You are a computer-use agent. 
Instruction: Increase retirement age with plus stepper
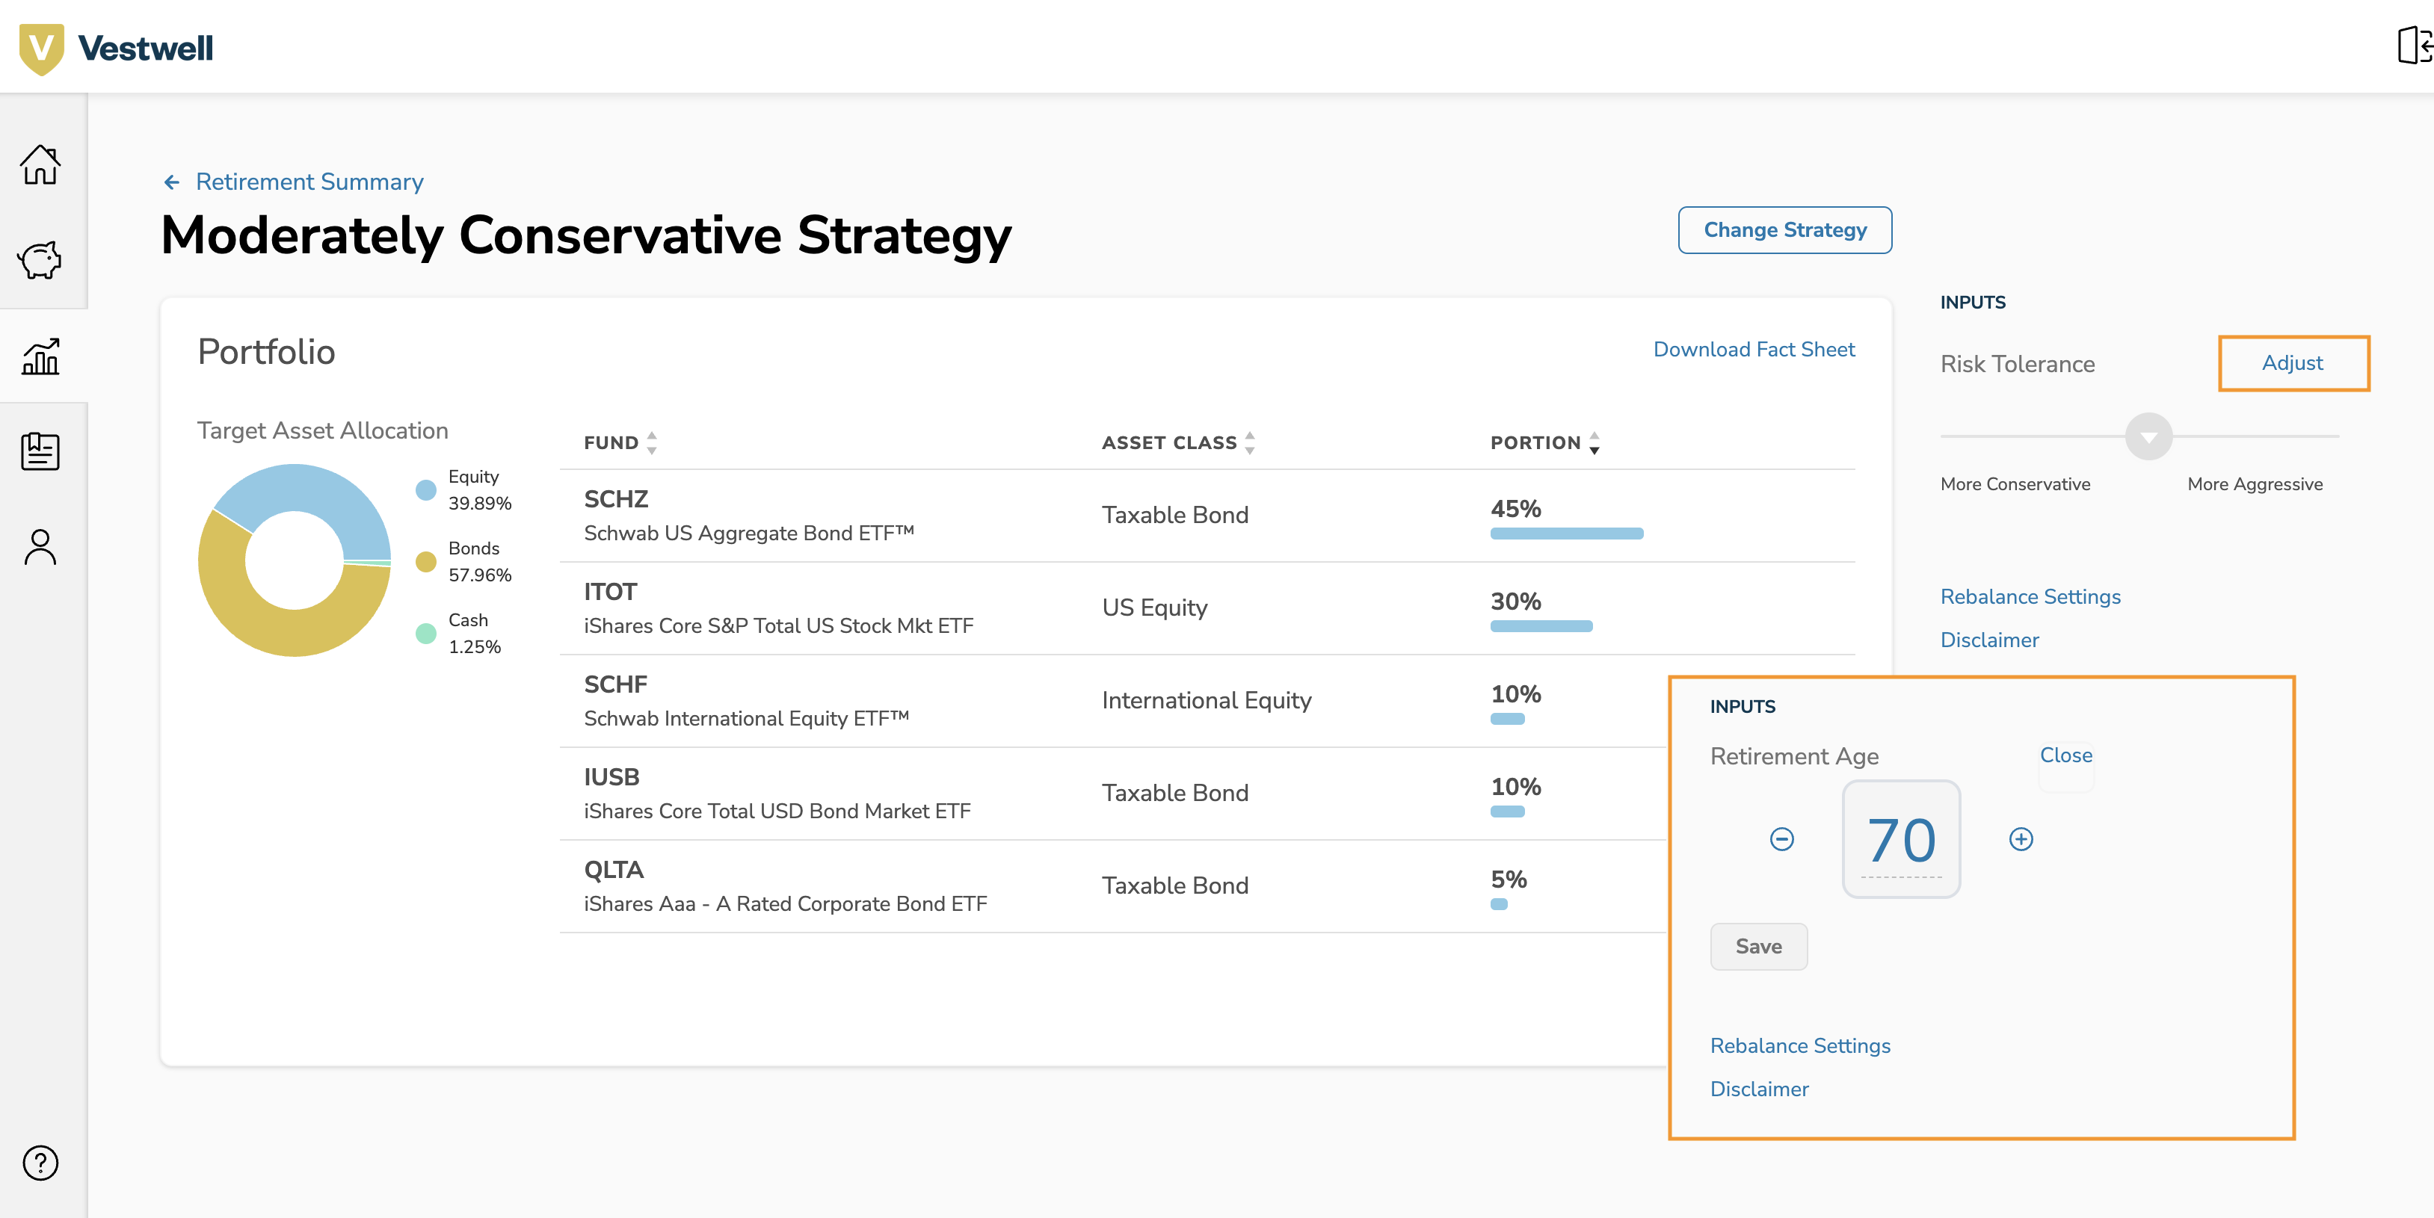tap(2021, 839)
